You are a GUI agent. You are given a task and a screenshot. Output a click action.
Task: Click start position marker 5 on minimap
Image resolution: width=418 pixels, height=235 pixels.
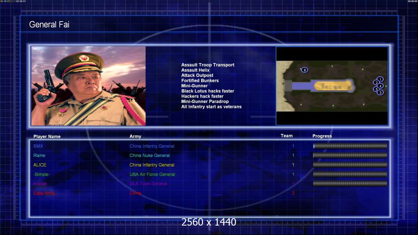click(376, 89)
